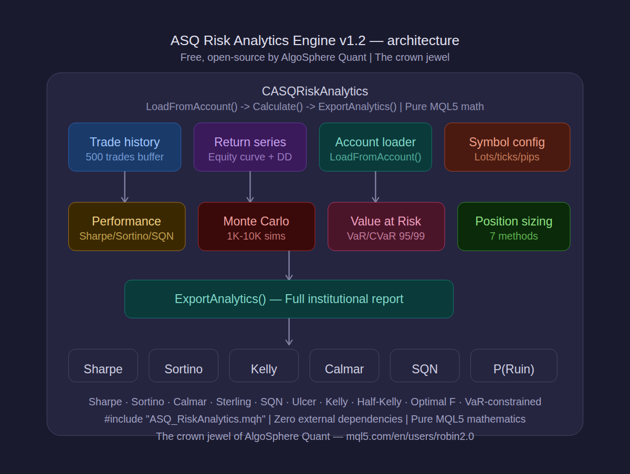
Task: Click the ASQ Risk Analytics Engine title
Action: point(315,40)
